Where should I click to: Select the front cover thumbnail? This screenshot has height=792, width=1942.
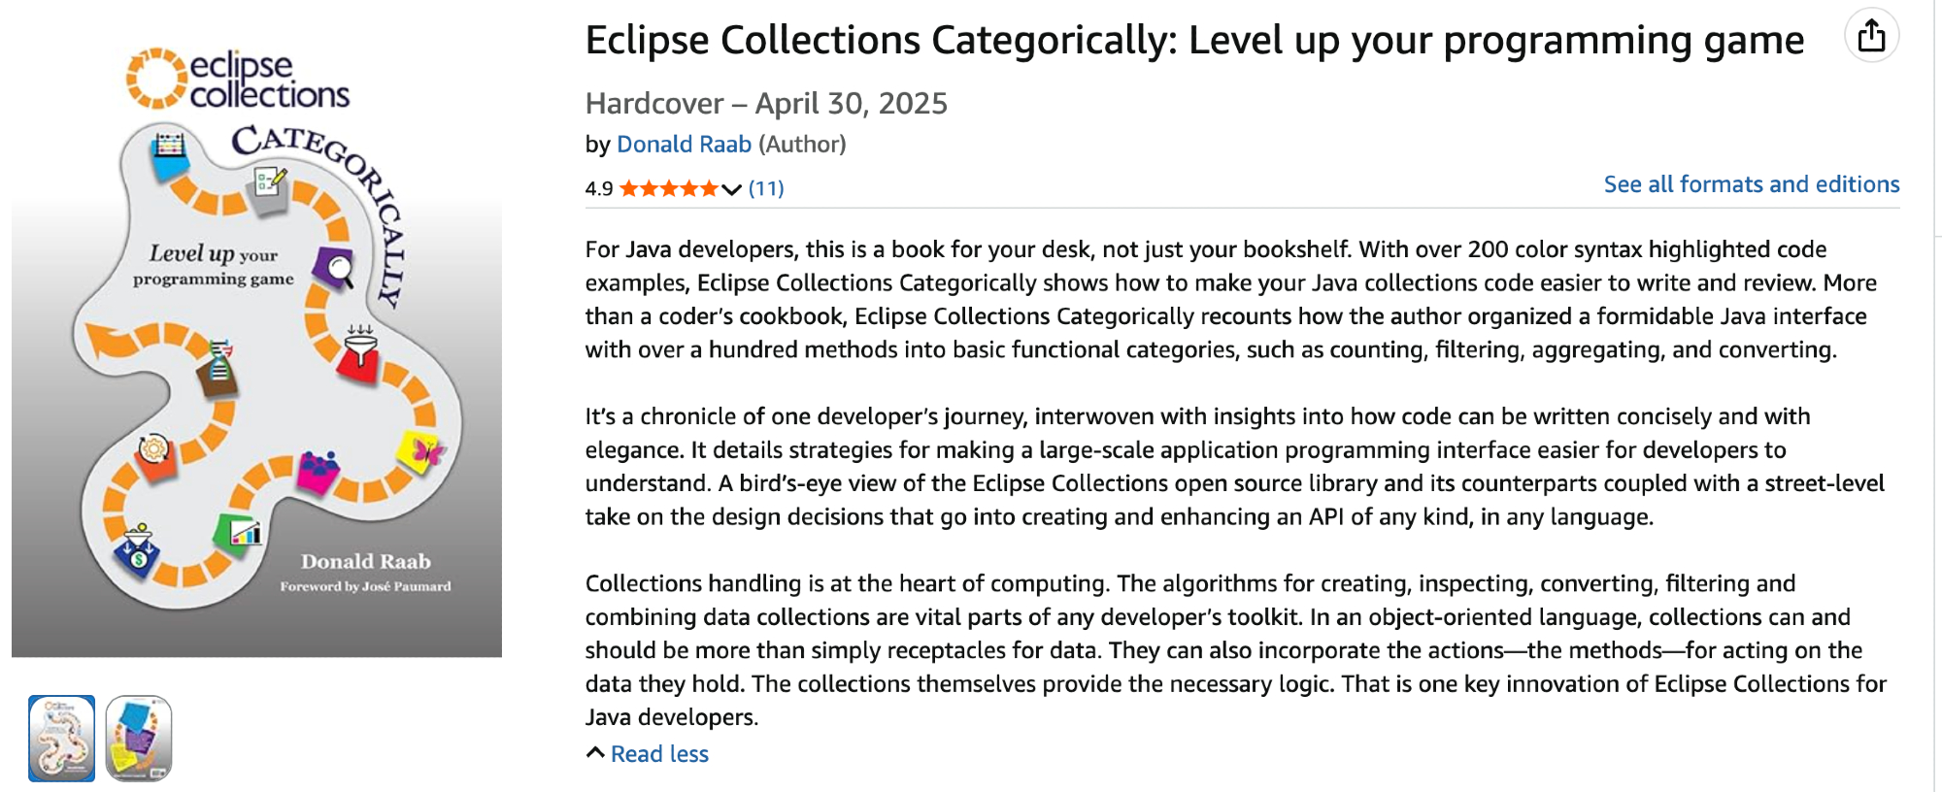click(x=62, y=738)
